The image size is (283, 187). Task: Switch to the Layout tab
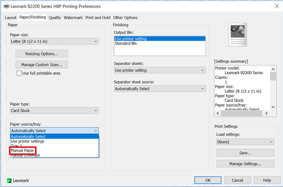11,18
